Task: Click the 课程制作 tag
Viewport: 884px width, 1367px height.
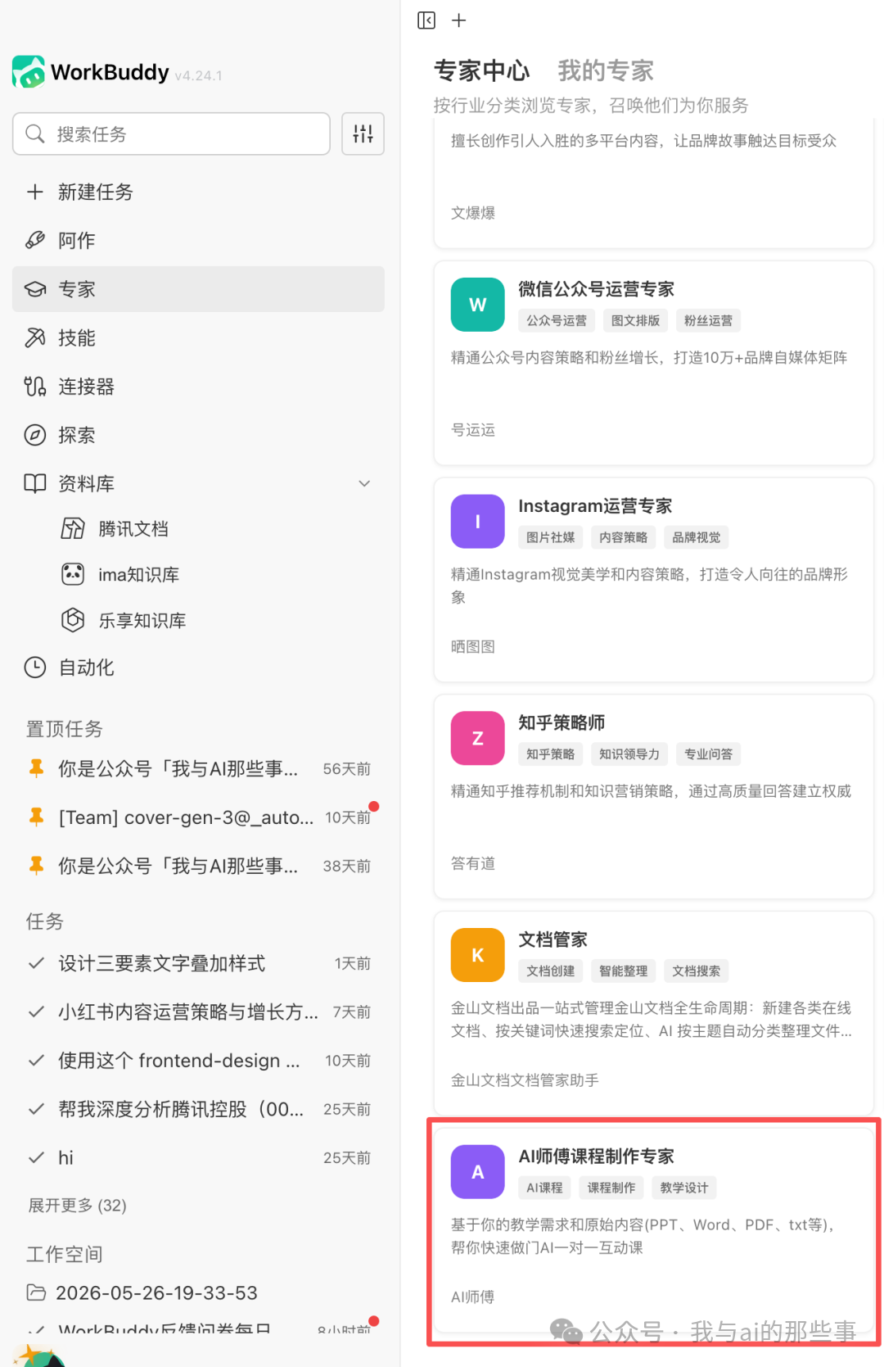Action: [x=611, y=1188]
